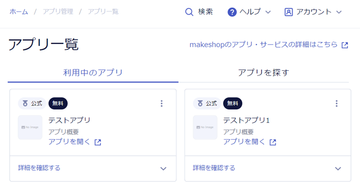Switch to the アプリを探す tab
Screen dimensions: 360x185
(x=264, y=73)
